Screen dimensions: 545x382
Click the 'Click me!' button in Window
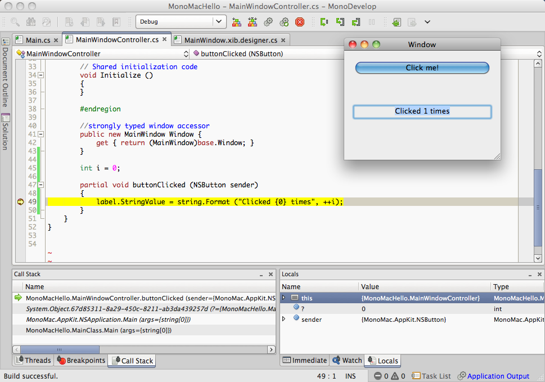point(422,68)
